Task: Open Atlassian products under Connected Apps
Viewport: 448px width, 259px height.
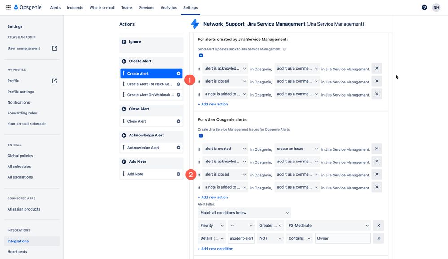Action: pyautogui.click(x=24, y=209)
